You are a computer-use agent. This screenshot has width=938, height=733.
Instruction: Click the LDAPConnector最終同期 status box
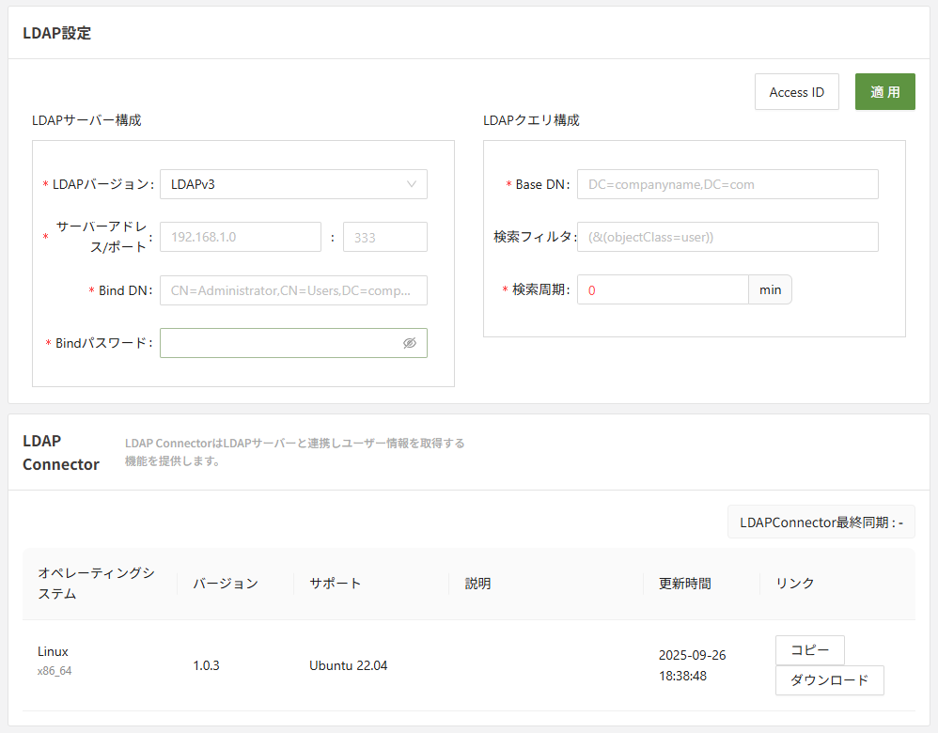[x=821, y=522]
